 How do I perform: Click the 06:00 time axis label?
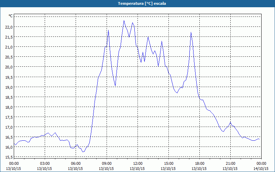pos(76,163)
